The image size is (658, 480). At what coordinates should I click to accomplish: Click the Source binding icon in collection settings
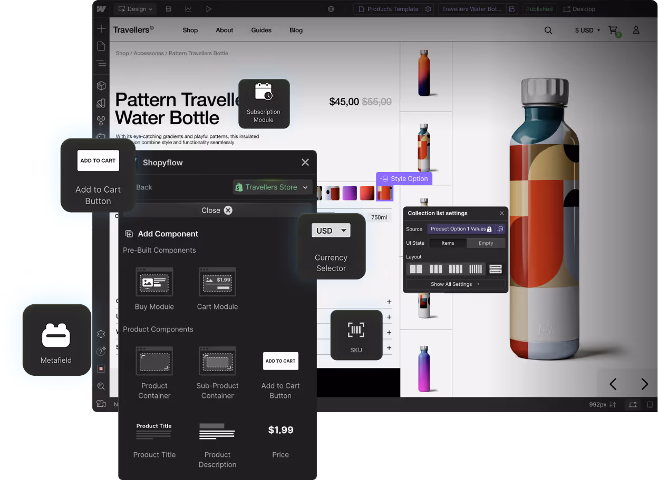(x=500, y=229)
